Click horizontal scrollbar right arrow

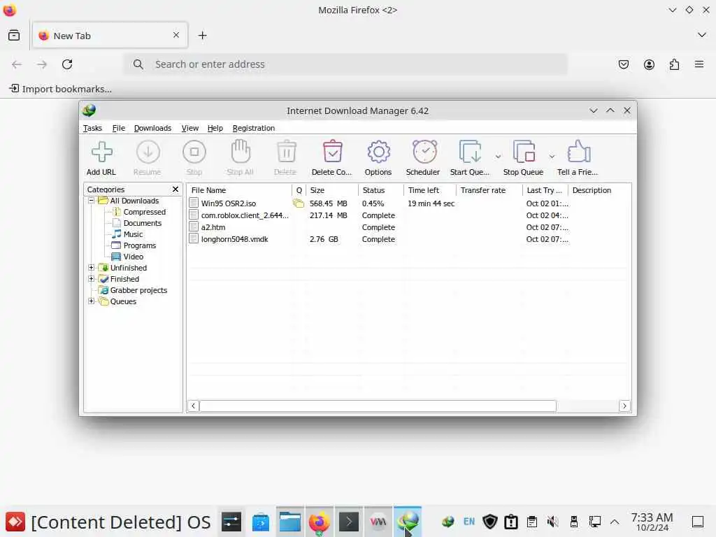tap(624, 406)
